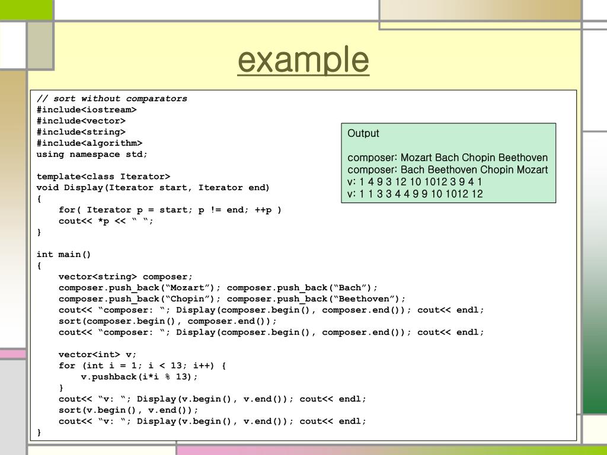This screenshot has width=607, height=455.
Task: Click the 'vector<int> v;' declaration
Action: (98, 354)
